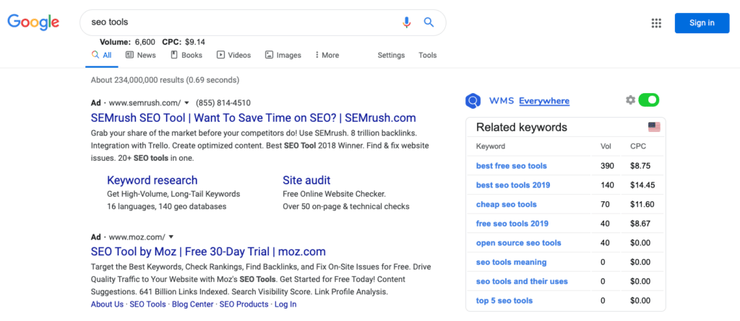Click the Everywhere link beside WMS

point(544,101)
